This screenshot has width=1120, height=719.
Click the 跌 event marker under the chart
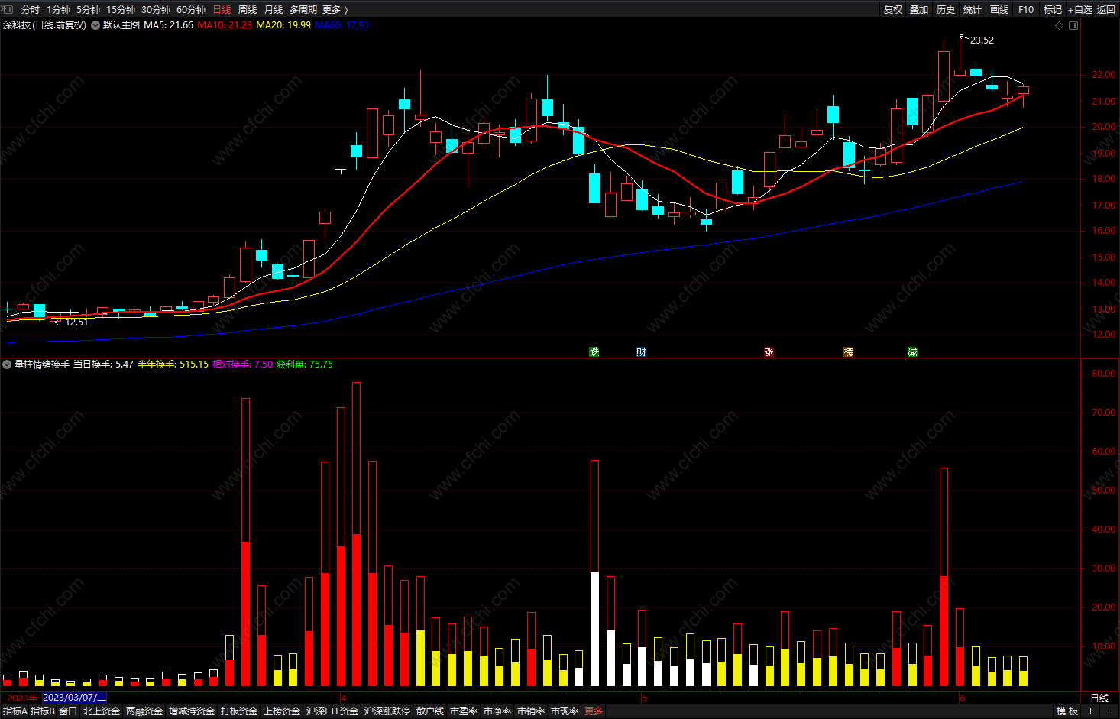pyautogui.click(x=594, y=351)
